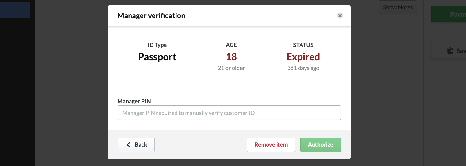This screenshot has width=466, height=166.
Task: Click the red age value 18
Action: tap(231, 57)
